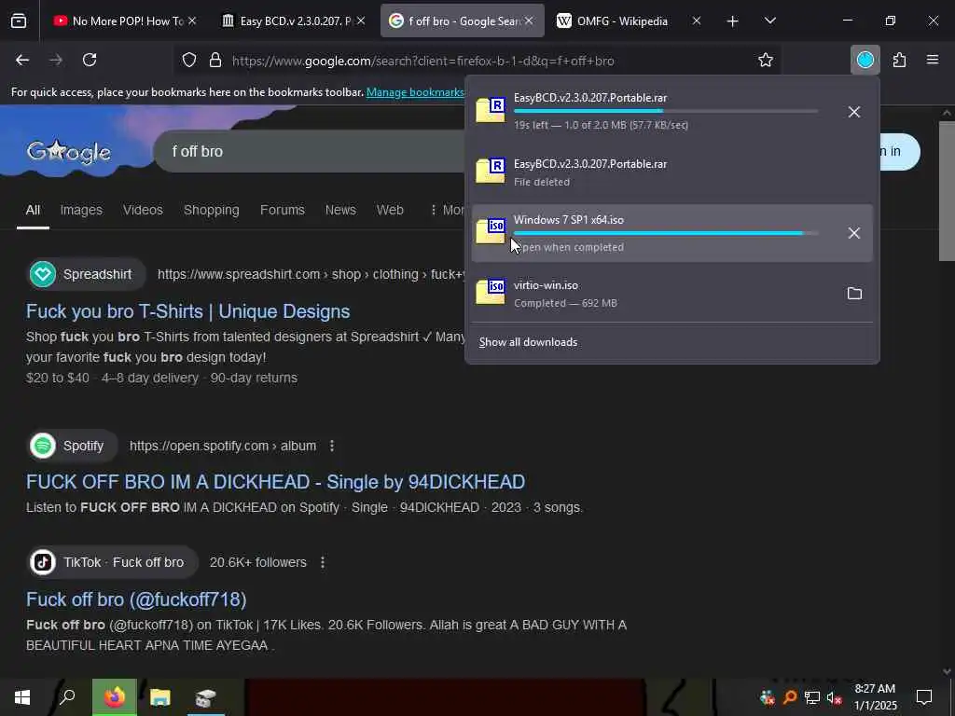
Task: Bookmark this page with star
Action: [x=766, y=61]
